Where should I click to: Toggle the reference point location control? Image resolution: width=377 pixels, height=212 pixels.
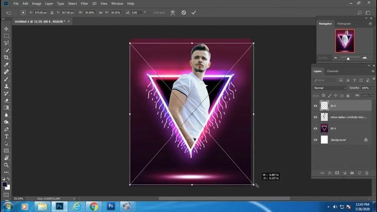(23, 12)
